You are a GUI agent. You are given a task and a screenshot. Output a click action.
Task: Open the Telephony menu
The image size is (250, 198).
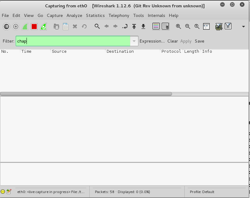click(119, 15)
